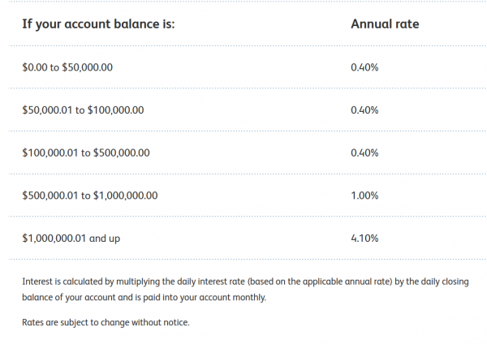This screenshot has width=487, height=344.
Task: Select the "$0.00 to $50,000.00" balance tier
Action: 67,67
